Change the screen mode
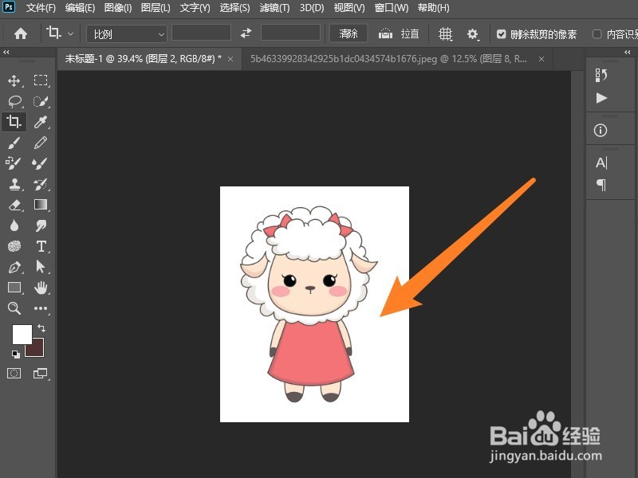The width and height of the screenshot is (638, 478). tap(41, 373)
